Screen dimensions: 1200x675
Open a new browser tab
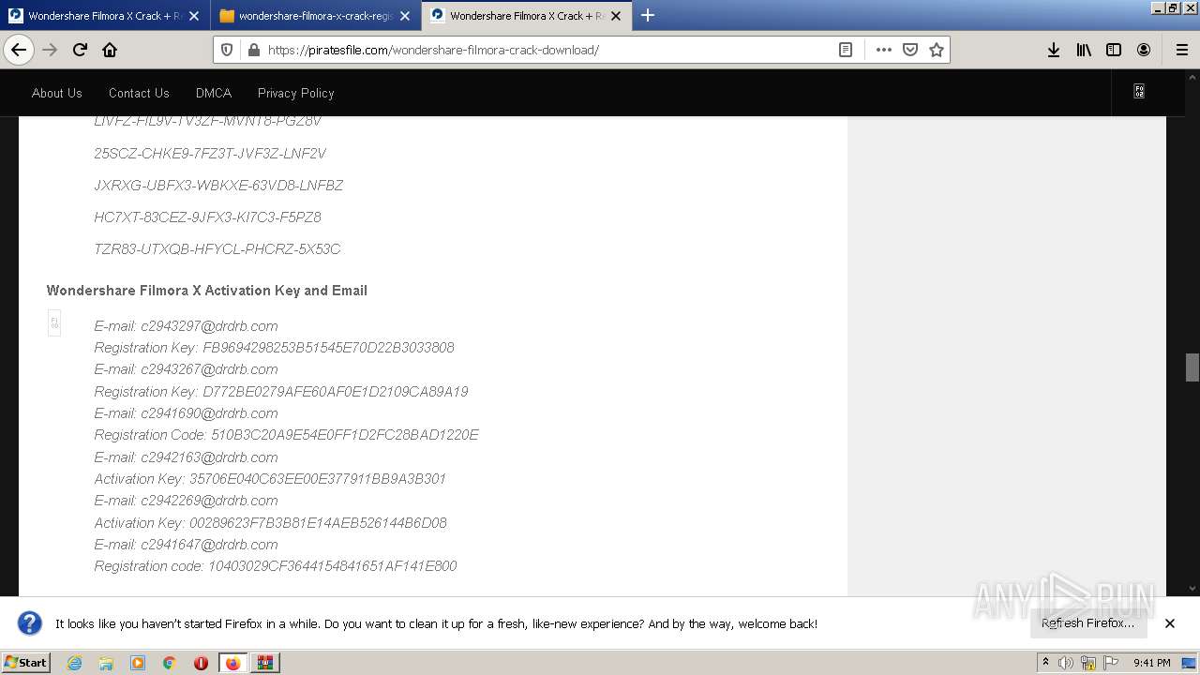(648, 16)
